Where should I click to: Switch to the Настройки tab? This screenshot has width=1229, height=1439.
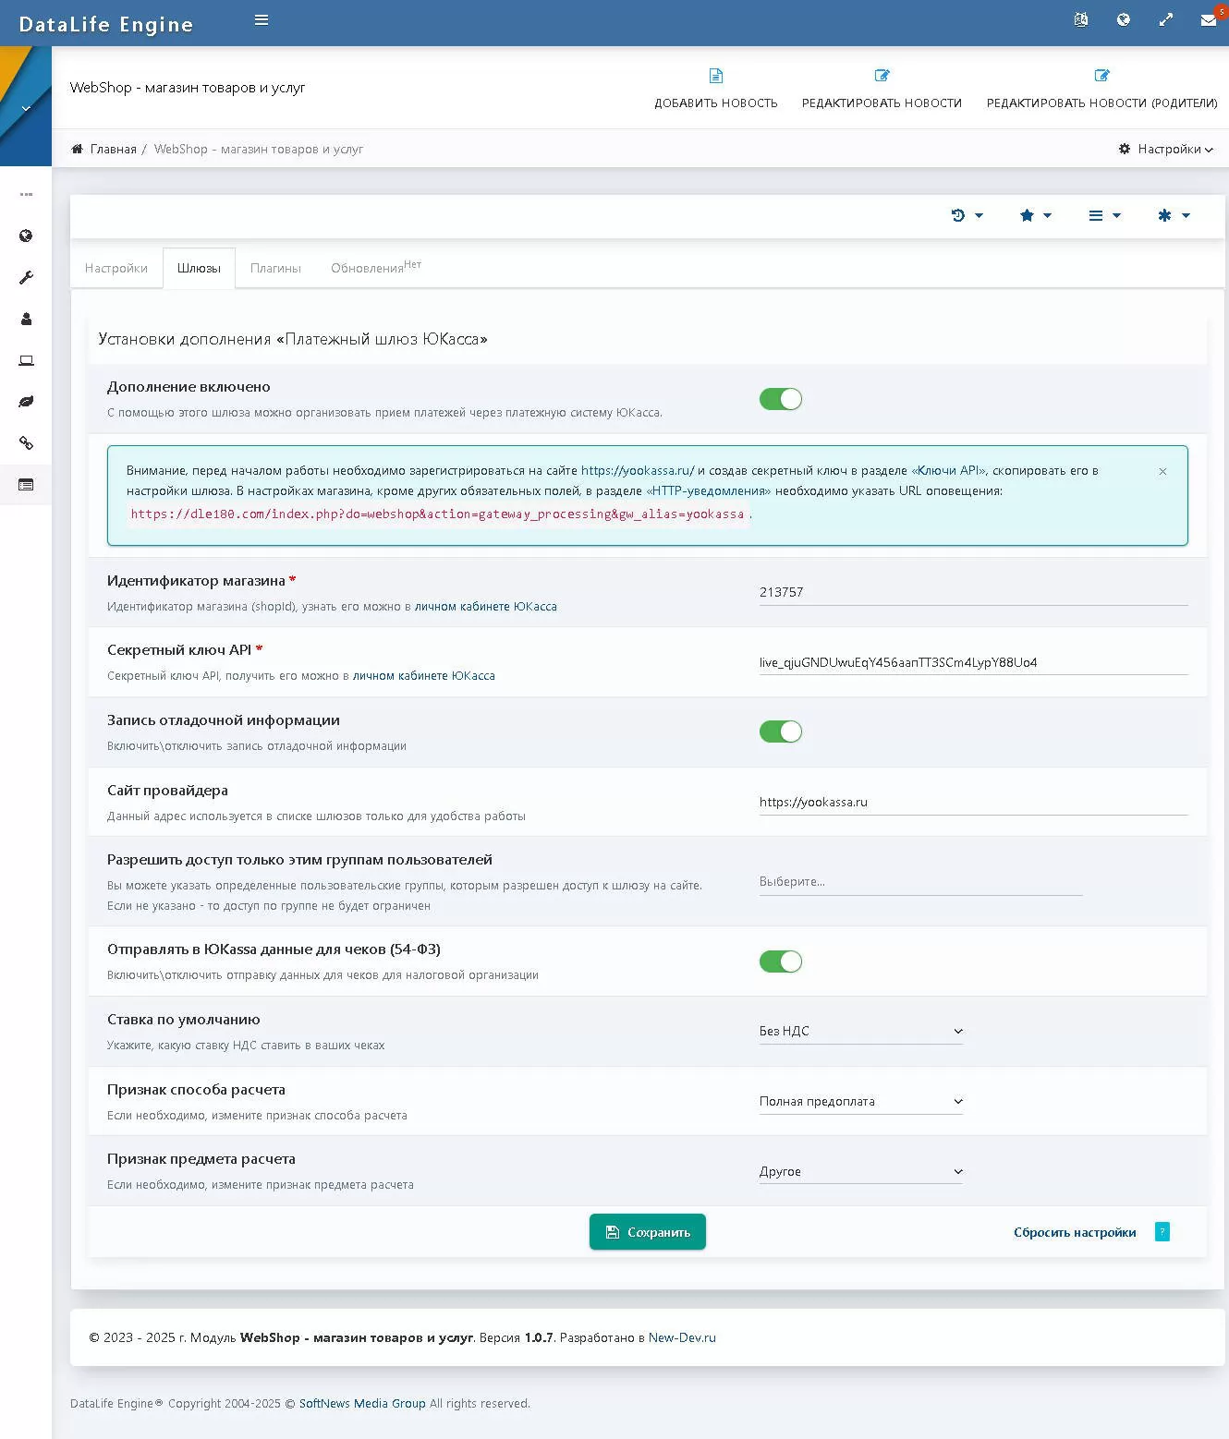tap(116, 268)
